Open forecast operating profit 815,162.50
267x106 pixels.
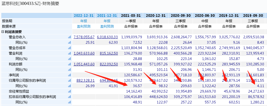(x=109, y=53)
